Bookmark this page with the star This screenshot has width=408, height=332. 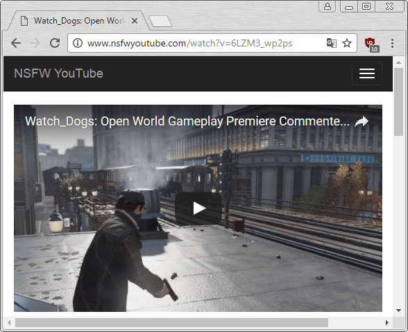point(347,43)
